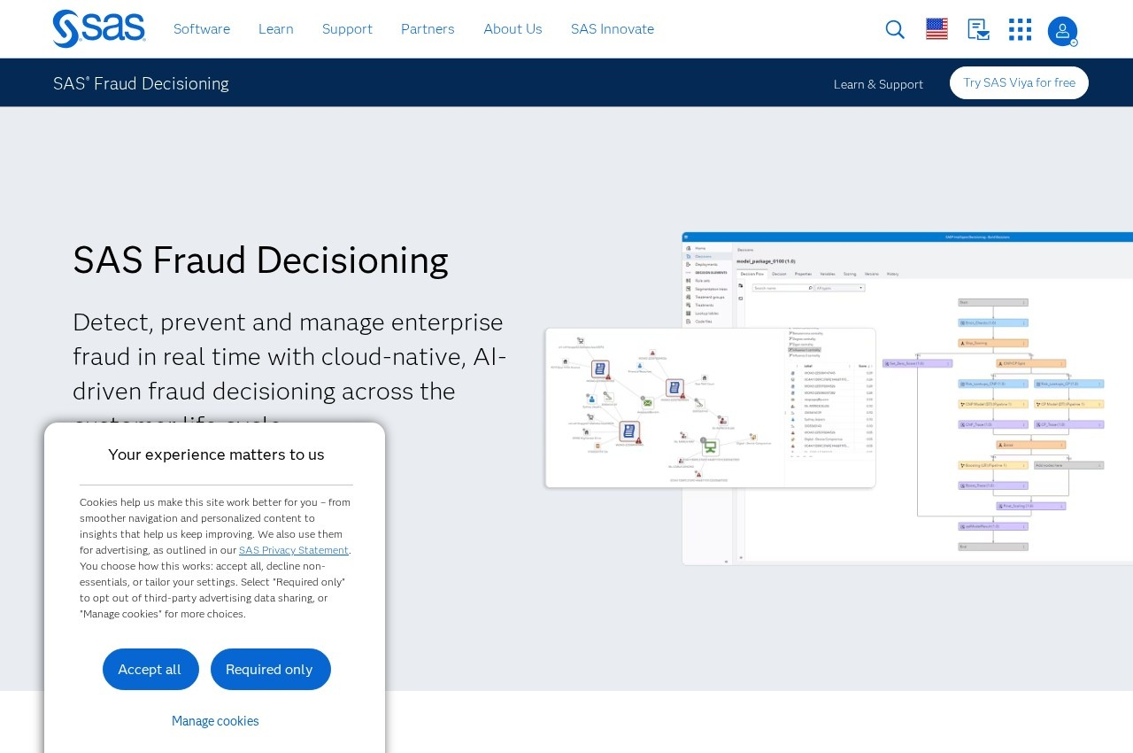Click the SAS Fraud Decisioning main heading
Viewport: 1133px width, 753px height.
click(260, 260)
